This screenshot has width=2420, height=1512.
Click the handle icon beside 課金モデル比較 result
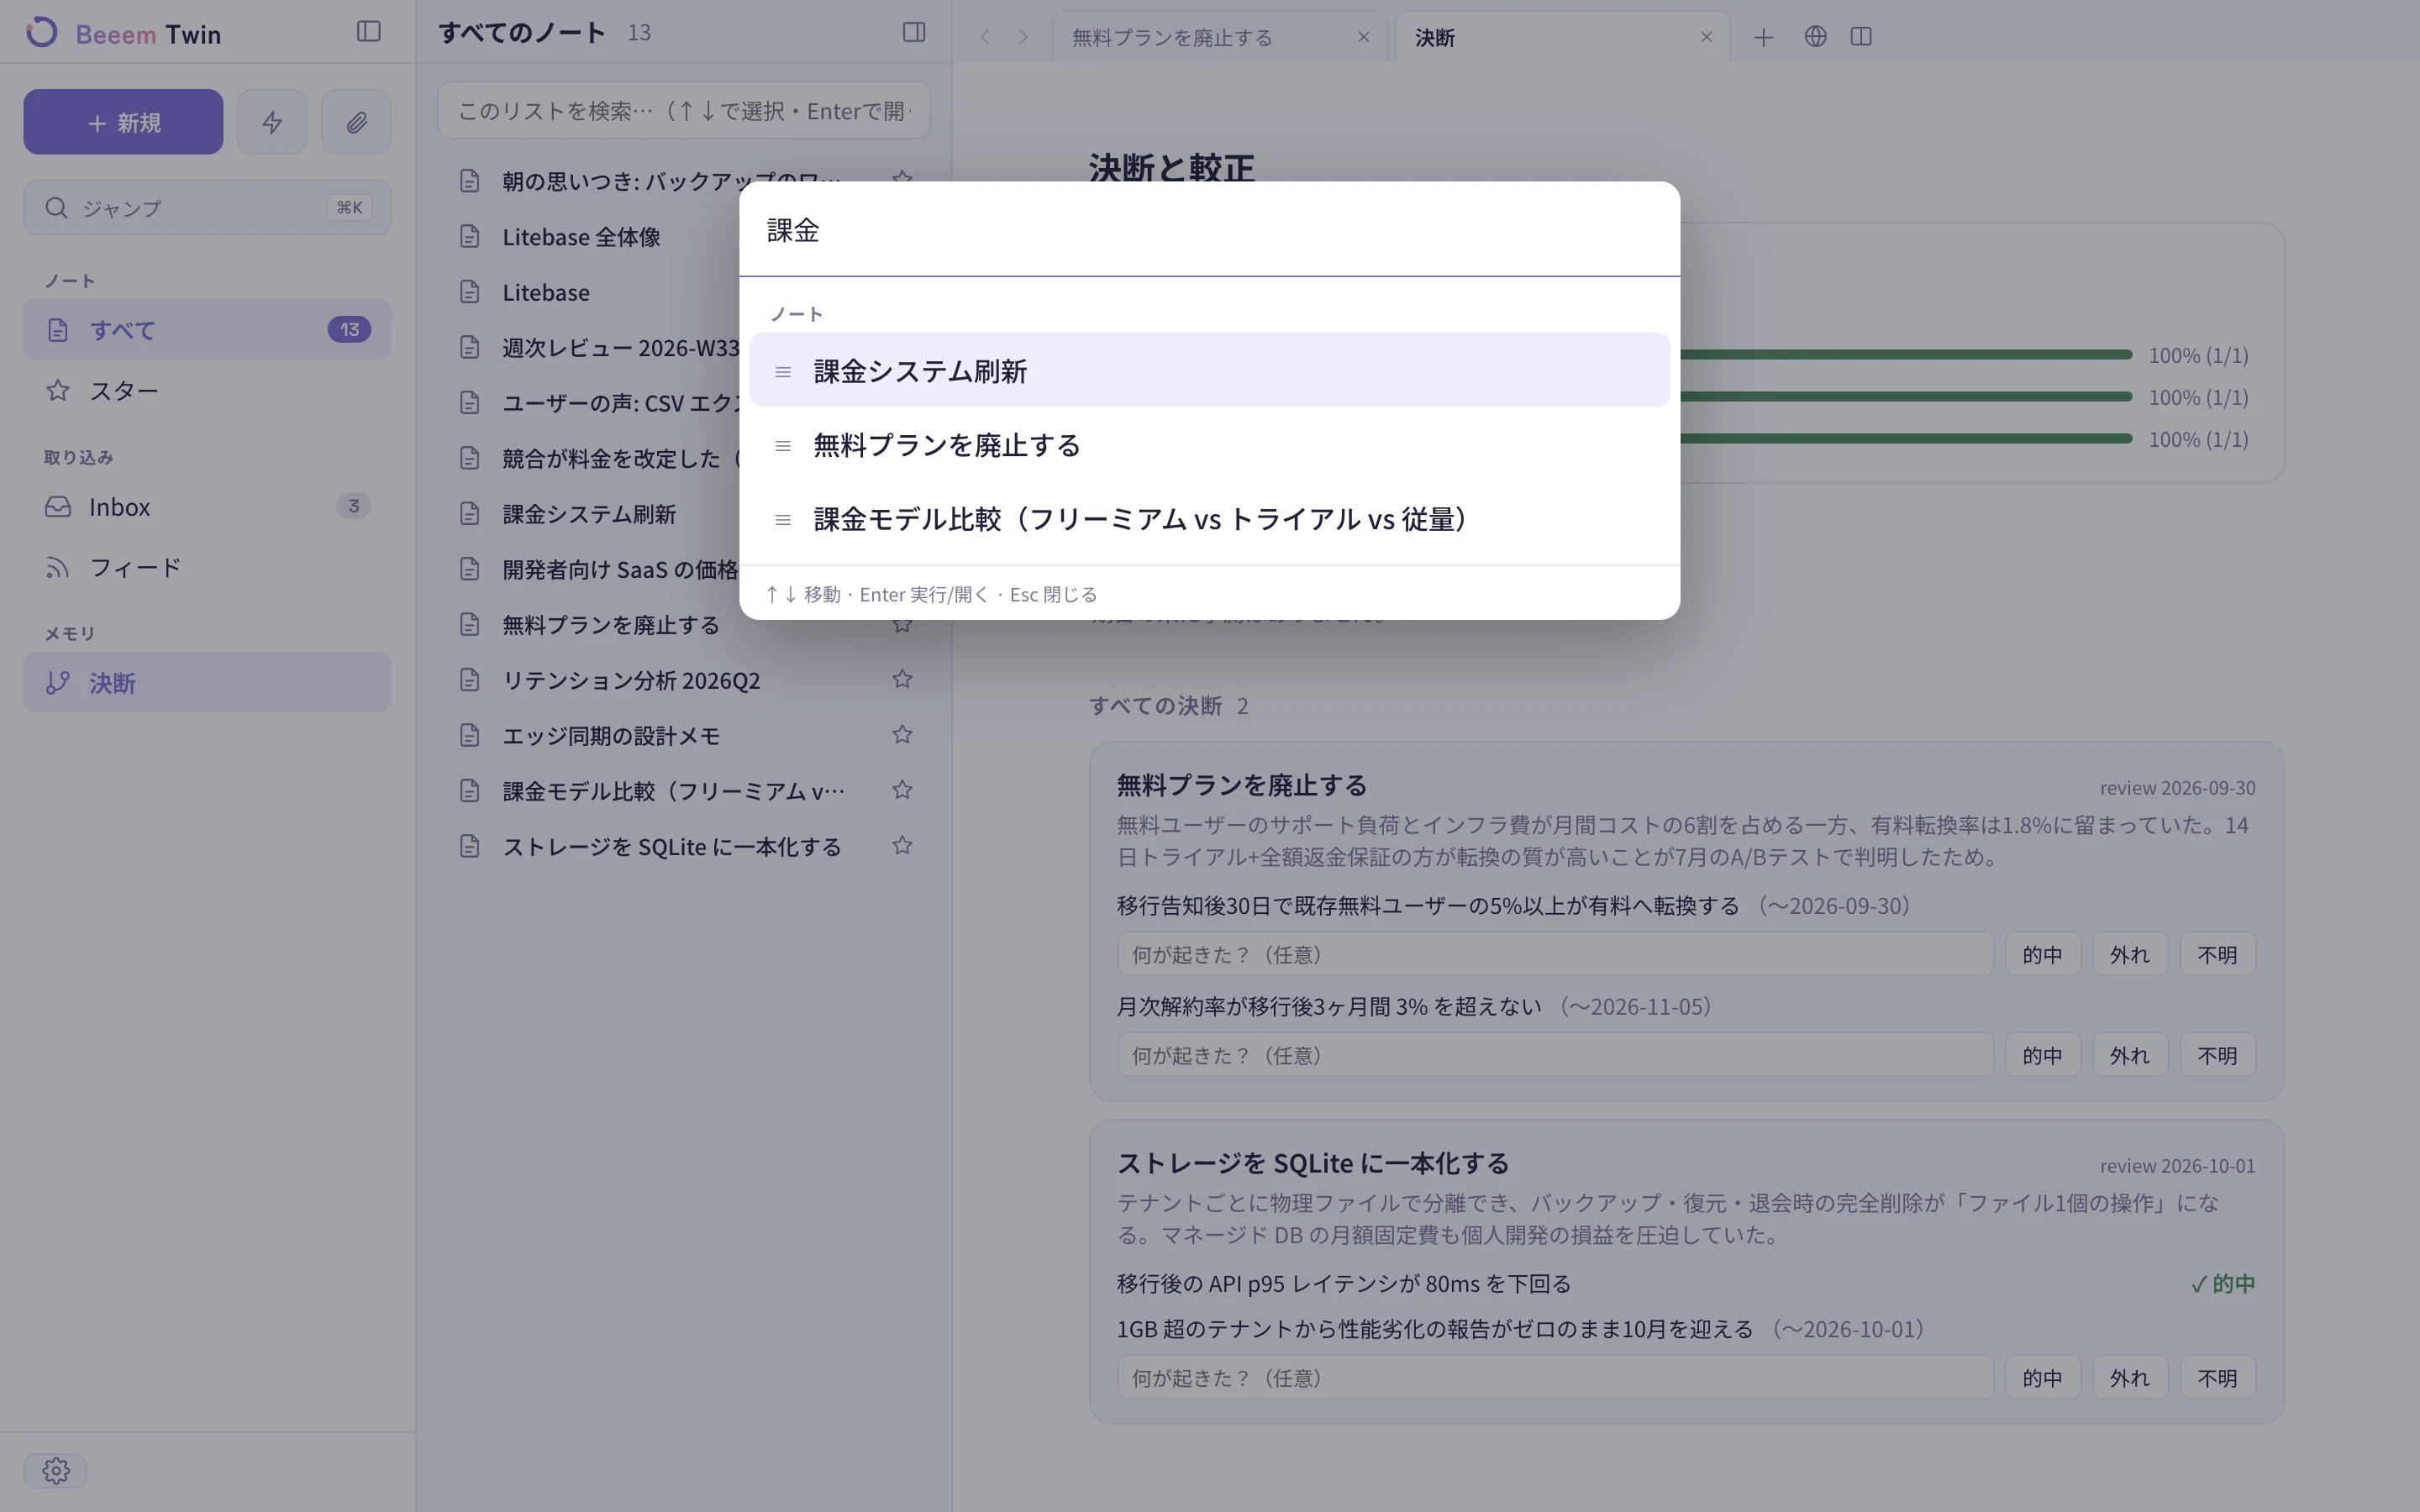(783, 520)
